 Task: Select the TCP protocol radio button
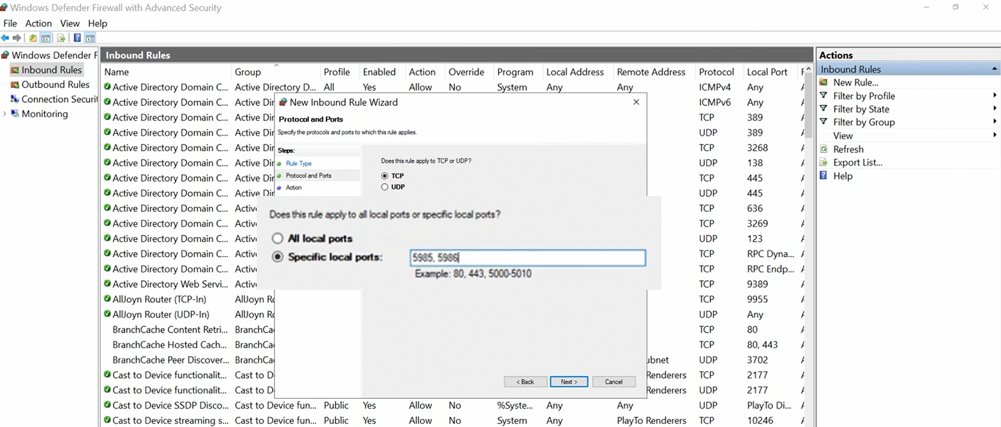384,176
